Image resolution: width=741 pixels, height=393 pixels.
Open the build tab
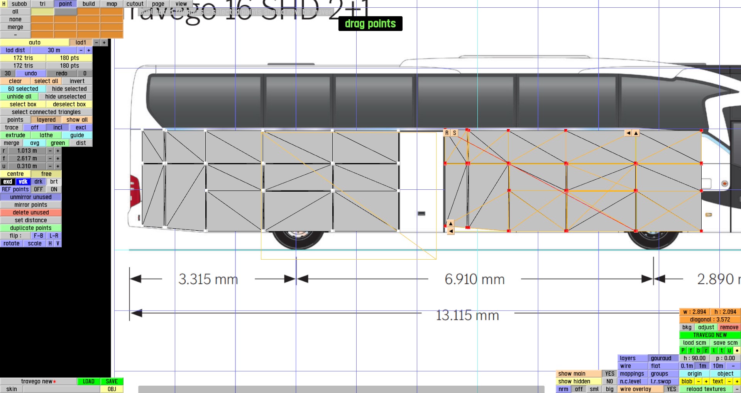coord(89,4)
